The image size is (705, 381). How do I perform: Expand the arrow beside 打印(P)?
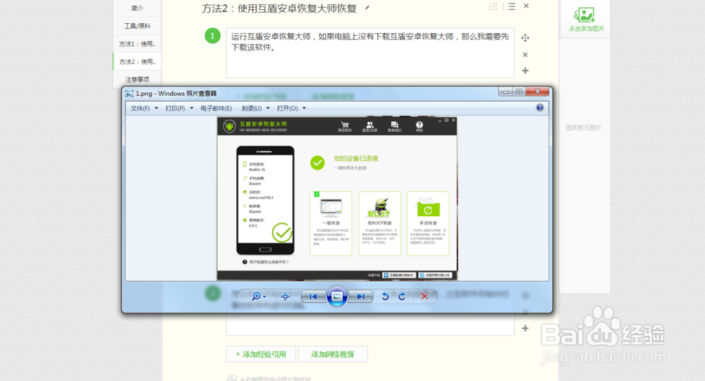(192, 108)
